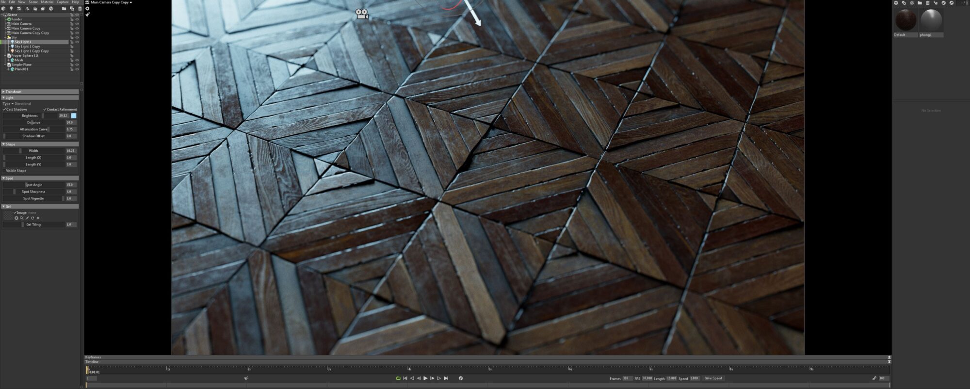Toggle visibility of Sky object
This screenshot has width=970, height=389.
[x=77, y=37]
